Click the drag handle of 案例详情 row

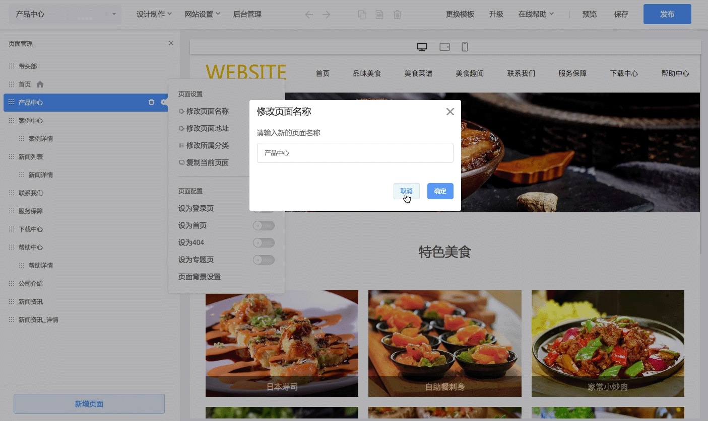coord(22,138)
